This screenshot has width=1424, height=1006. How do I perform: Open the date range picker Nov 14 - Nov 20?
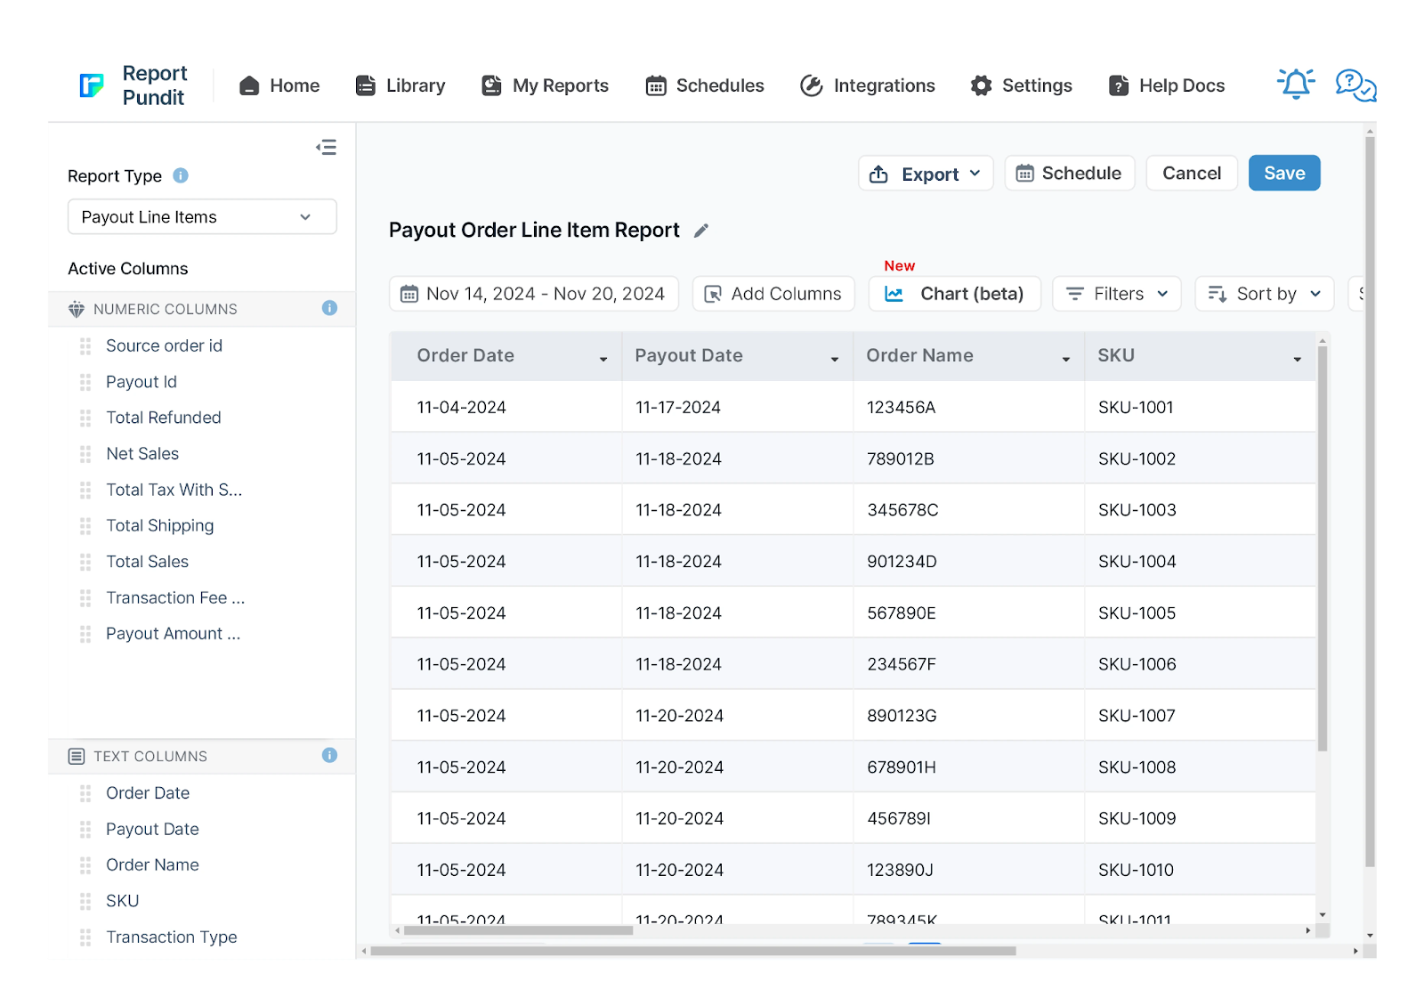(x=534, y=294)
